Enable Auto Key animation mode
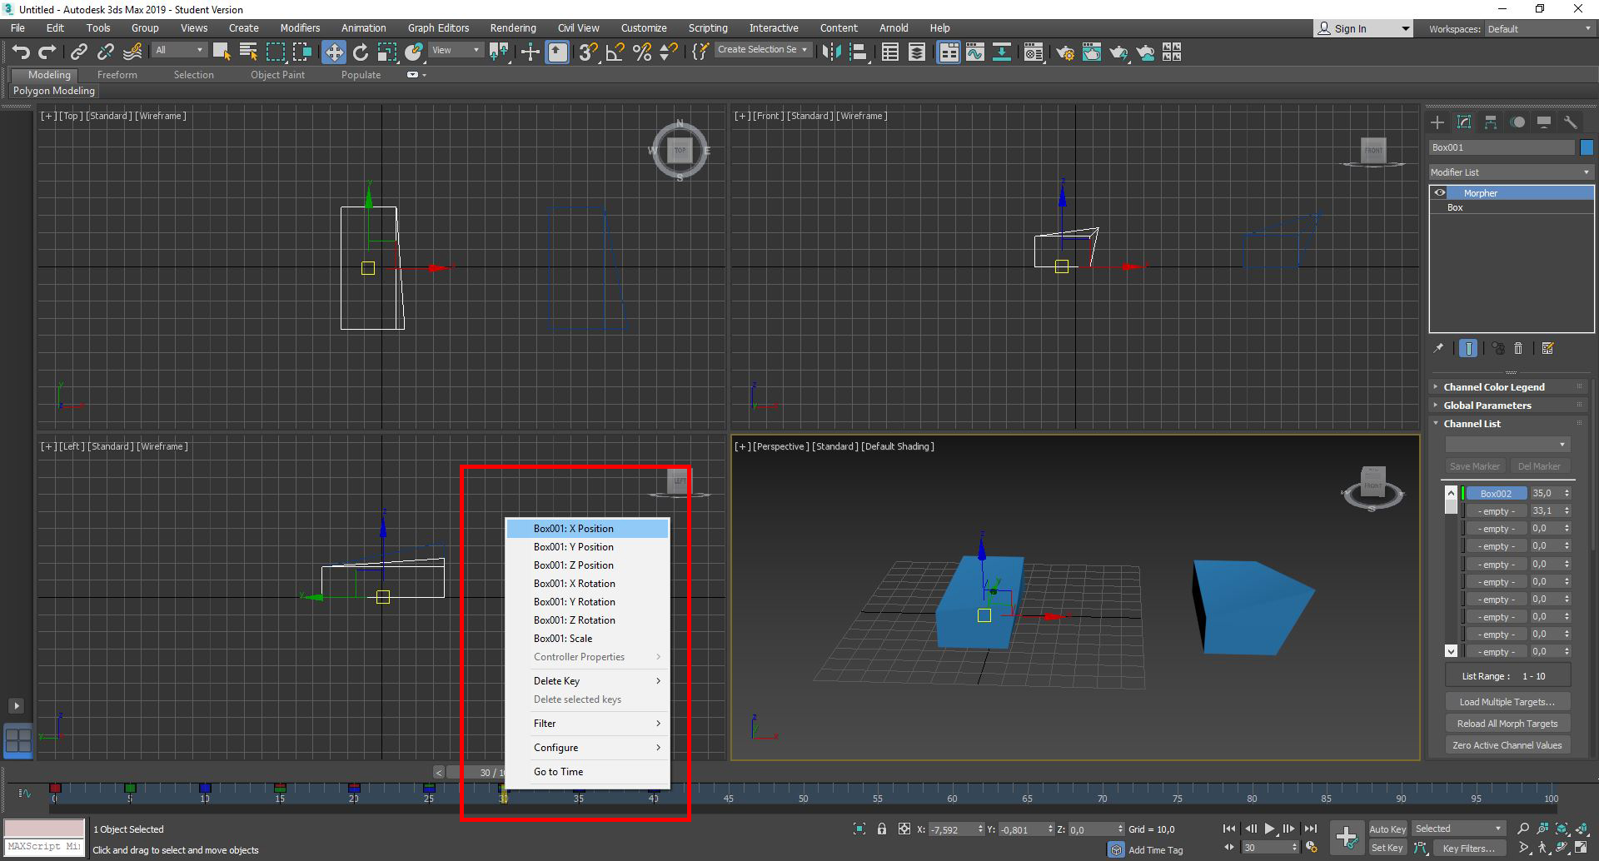Screen dimensions: 1599x861 tap(1387, 829)
